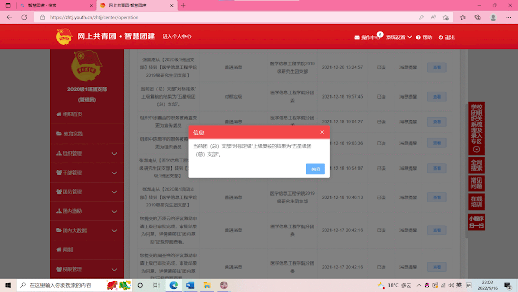
Task: Click the site lock info icon
Action: (42, 17)
